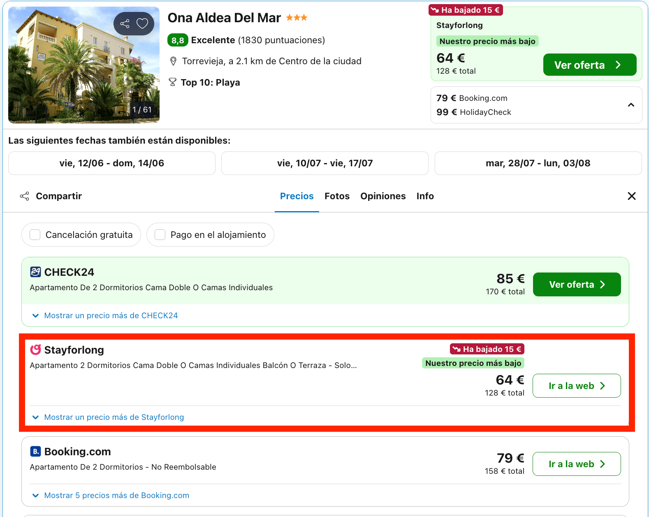Image resolution: width=649 pixels, height=517 pixels.
Task: Click the share icon on hotel photo
Action: [125, 23]
